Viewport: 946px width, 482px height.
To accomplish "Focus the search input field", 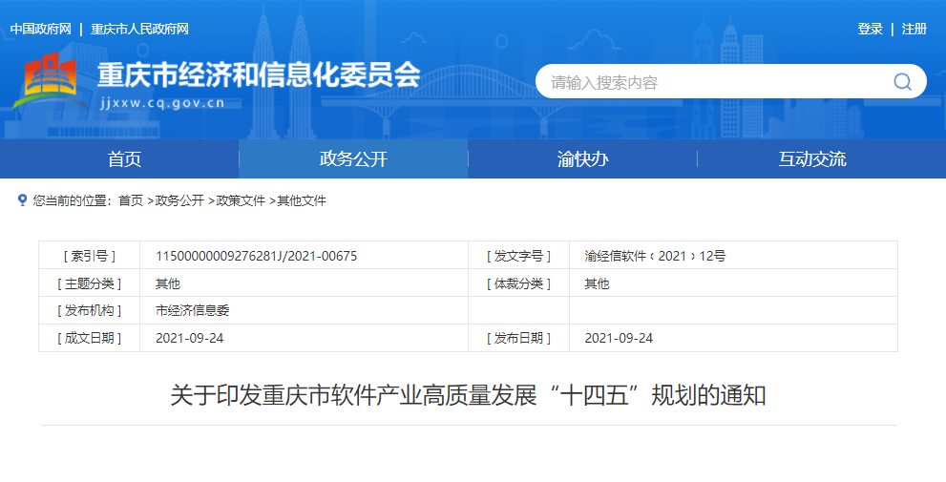I will click(730, 81).
